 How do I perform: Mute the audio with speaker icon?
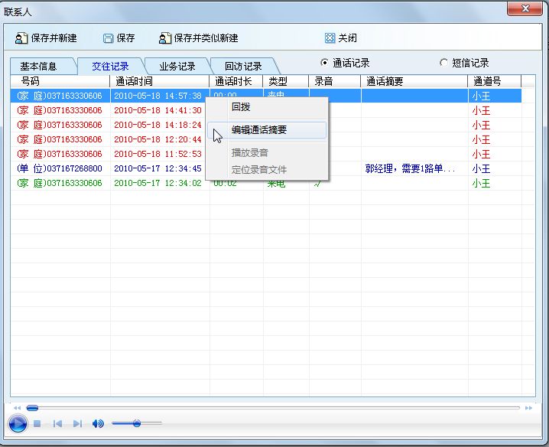coord(98,423)
